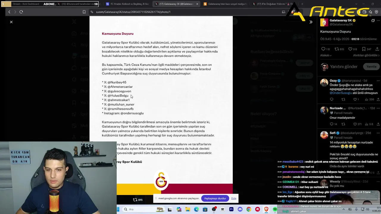Open Discord from the taskbar
Viewport: 381px width, 214px height.
(240, 209)
